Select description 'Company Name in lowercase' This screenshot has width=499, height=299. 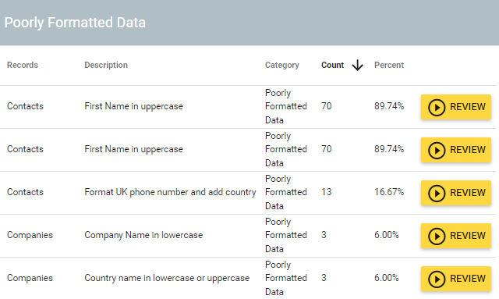pos(143,235)
